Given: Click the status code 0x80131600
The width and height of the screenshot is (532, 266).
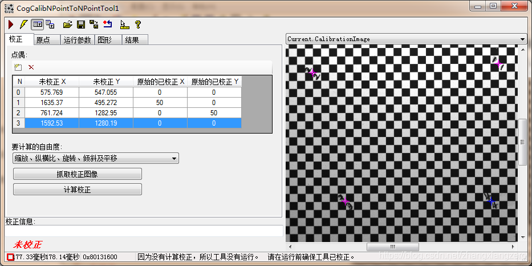Looking at the screenshot, I should pos(100,257).
